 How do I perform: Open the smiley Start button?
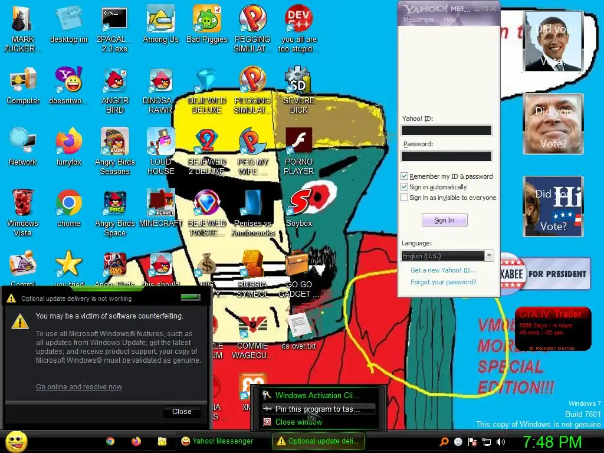17,441
